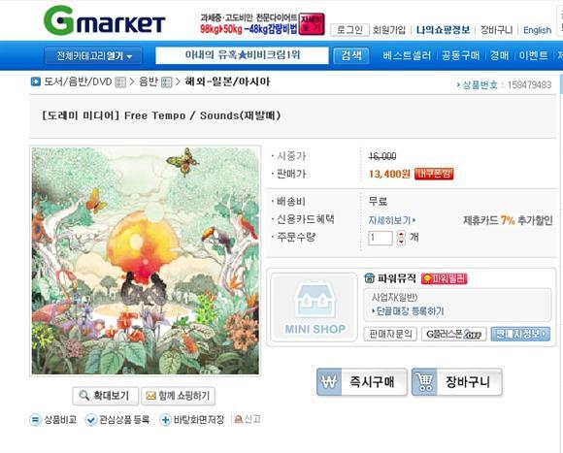Open the 자세히보기 credit card benefits link

pyautogui.click(x=392, y=220)
